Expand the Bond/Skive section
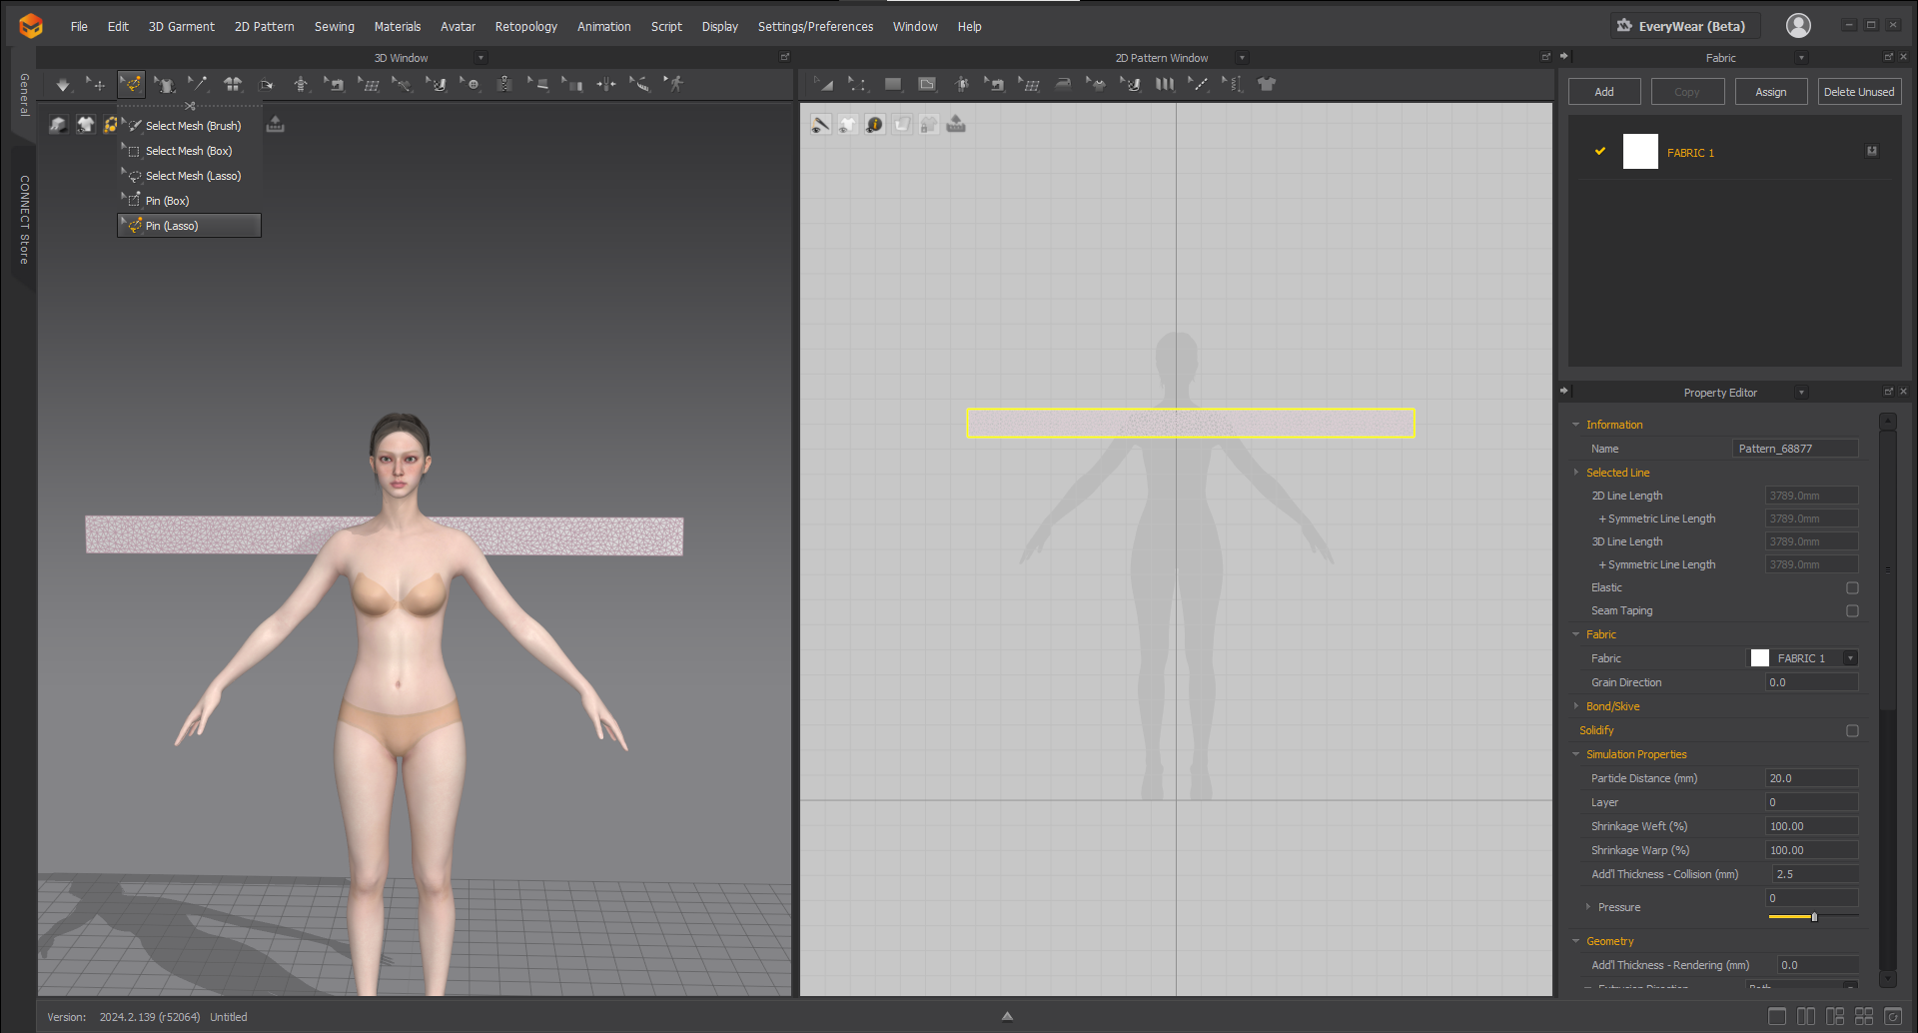Viewport: 1918px width, 1033px height. point(1576,706)
